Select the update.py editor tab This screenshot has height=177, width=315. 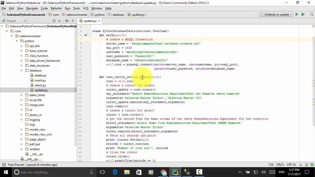pos(90,21)
